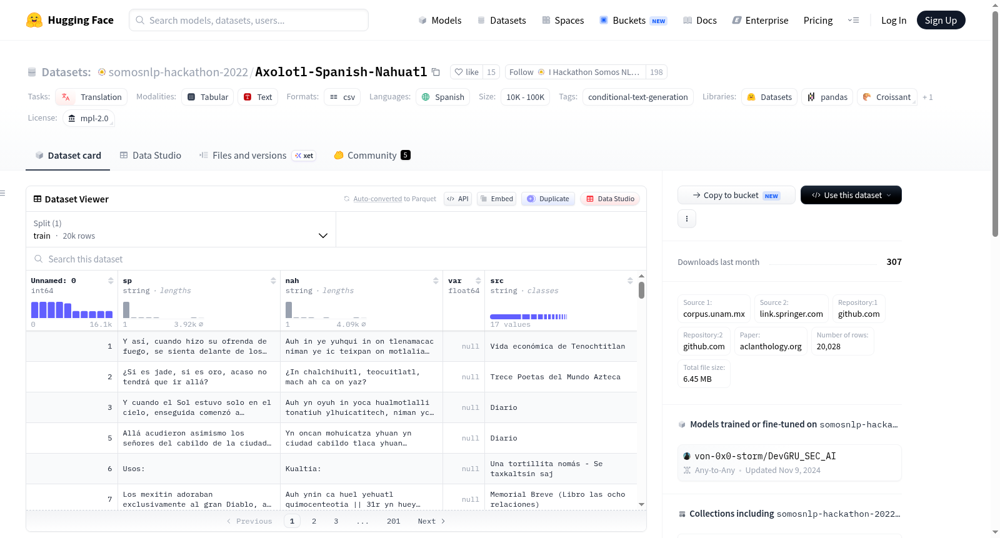This screenshot has height=538, width=1000.
Task: Toggle the left sidebar hamburger icon
Action: pos(2,193)
